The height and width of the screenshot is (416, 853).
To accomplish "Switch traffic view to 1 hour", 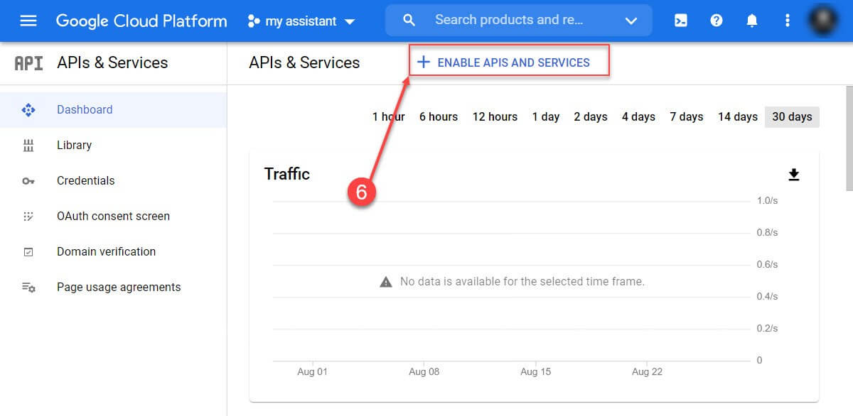I will click(387, 116).
